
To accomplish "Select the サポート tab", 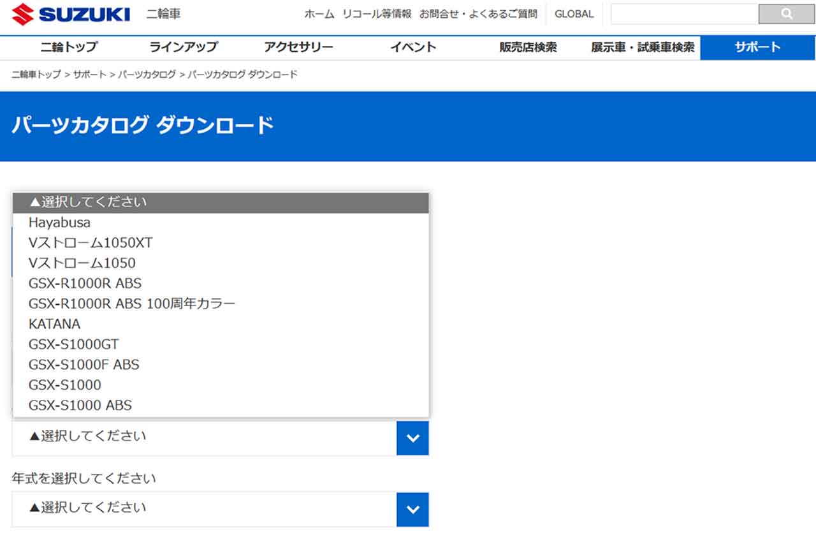I will 757,47.
